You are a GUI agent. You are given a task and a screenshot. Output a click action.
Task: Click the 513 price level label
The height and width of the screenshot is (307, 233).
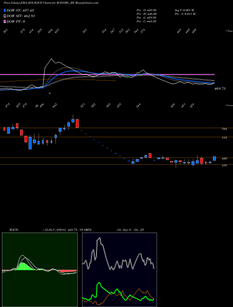coord(224,138)
